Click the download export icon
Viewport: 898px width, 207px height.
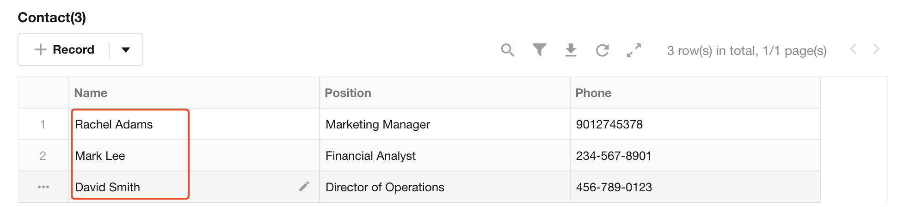(x=571, y=50)
